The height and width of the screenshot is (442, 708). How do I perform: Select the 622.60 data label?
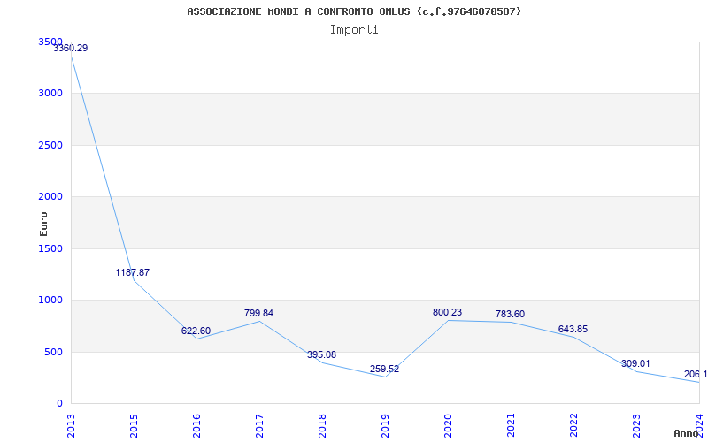point(196,331)
